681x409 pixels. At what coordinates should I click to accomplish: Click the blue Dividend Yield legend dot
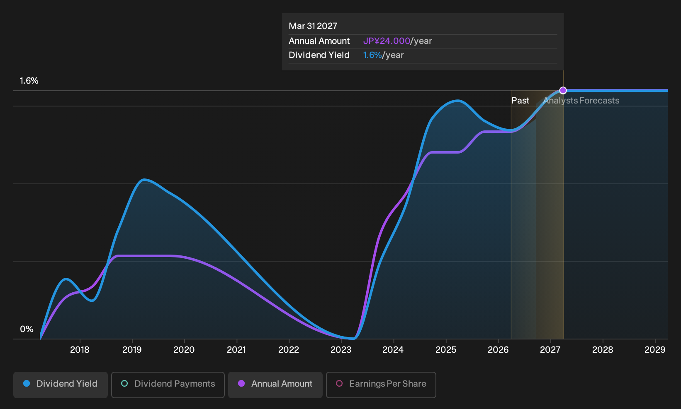pyautogui.click(x=27, y=384)
